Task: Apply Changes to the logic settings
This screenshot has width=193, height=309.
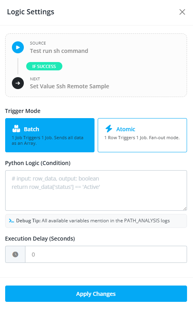Action: click(96, 293)
